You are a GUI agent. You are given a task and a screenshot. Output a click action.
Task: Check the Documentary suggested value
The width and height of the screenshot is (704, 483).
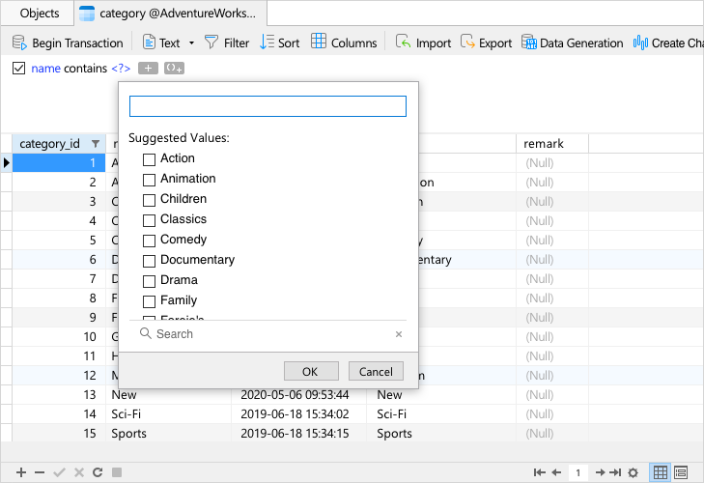[149, 261]
